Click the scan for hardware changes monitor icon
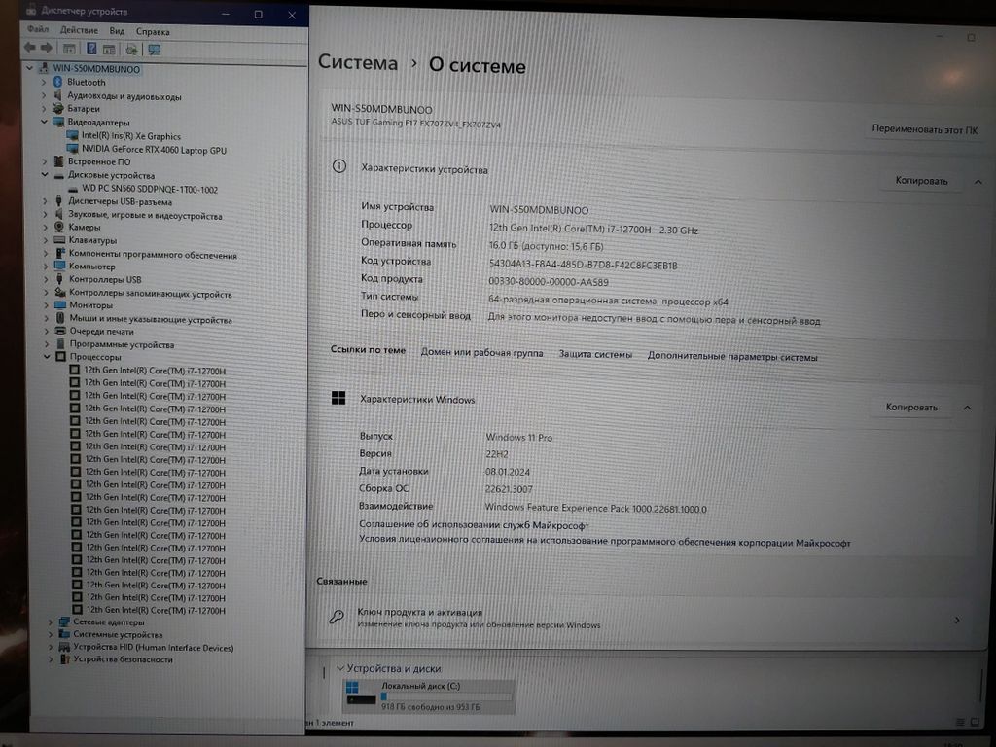996x747 pixels. pos(154,49)
